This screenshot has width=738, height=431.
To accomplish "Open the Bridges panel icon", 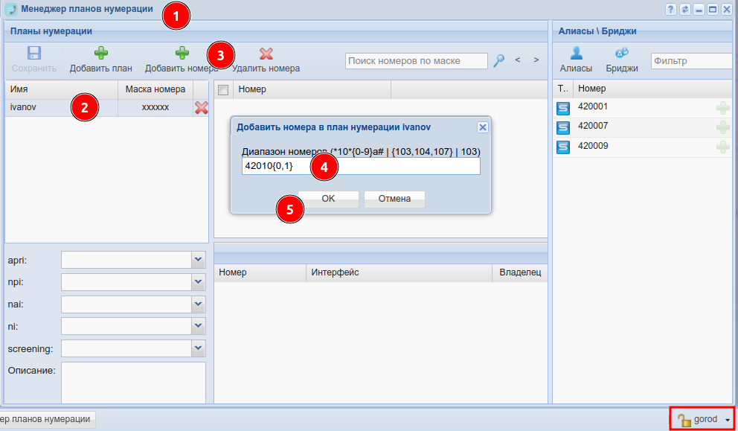I will pyautogui.click(x=622, y=54).
